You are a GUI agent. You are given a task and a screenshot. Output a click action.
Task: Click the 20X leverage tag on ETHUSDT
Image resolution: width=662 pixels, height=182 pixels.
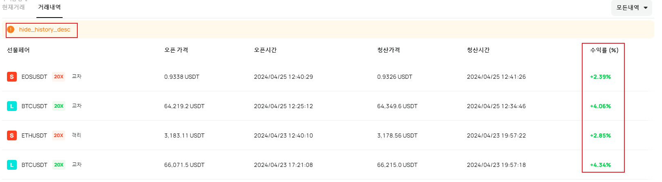(59, 135)
